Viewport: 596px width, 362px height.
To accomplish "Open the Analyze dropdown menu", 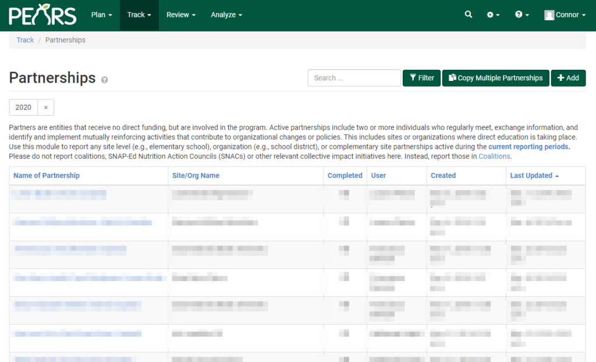I will coord(226,15).
